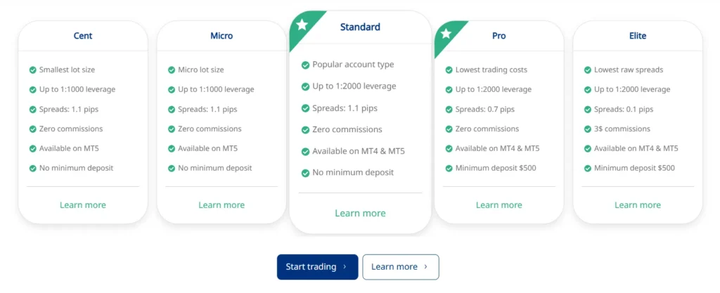
Task: Click checkmark icon beside Micro lot size
Action: 172,70
